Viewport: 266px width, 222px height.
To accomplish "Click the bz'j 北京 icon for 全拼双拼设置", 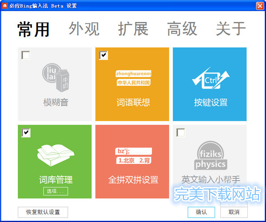I will 133,156.
